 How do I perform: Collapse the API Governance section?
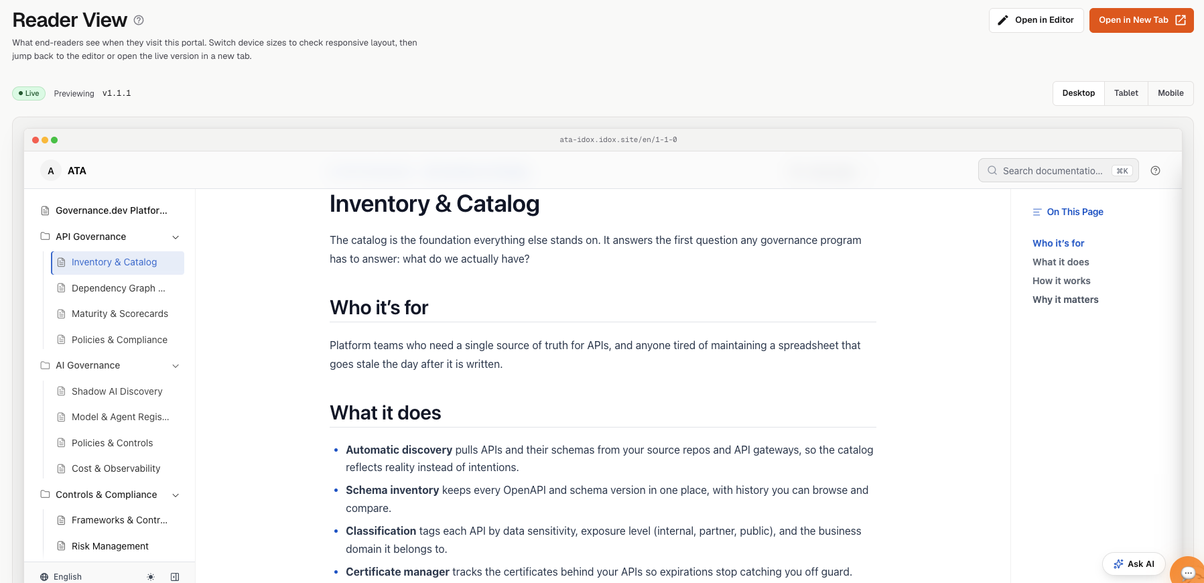click(176, 237)
